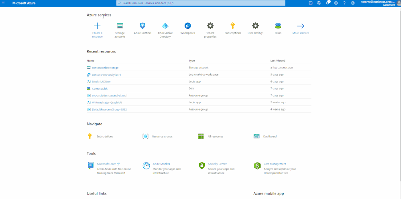Navigate to Dashboard
401x199 pixels.
tap(270, 137)
